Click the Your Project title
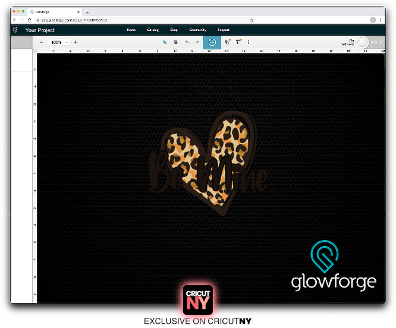The image size is (396, 328). pyautogui.click(x=40, y=30)
